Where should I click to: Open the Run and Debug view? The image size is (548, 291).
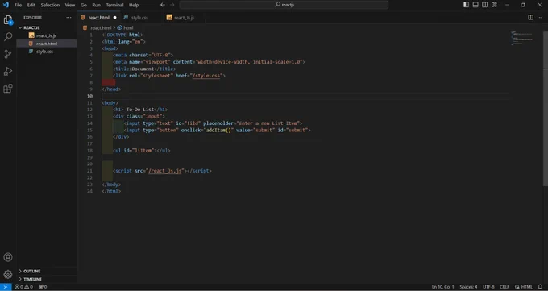pos(8,72)
